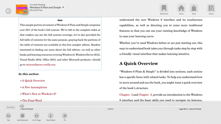
Task: Click the reading progress slider handle
Action: [x=22, y=106]
